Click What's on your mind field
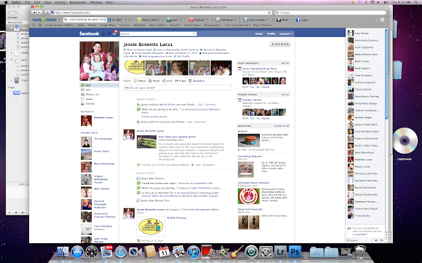This screenshot has width=422, height=263. pos(177,87)
